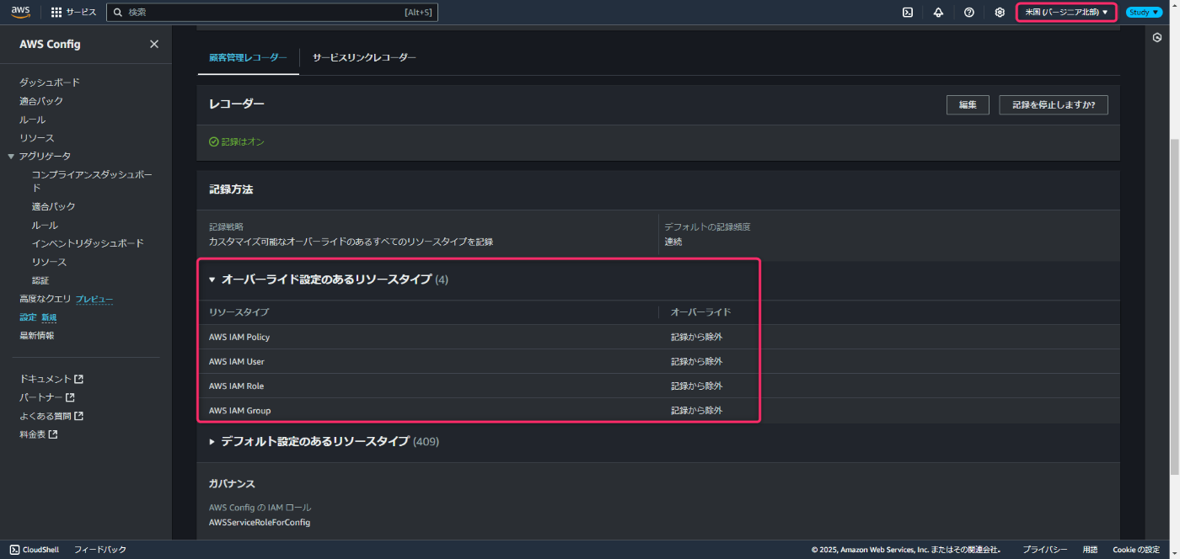Screen dimensions: 1180x559
Task: Collapse the アグリゲータ sidebar section
Action: coord(11,156)
